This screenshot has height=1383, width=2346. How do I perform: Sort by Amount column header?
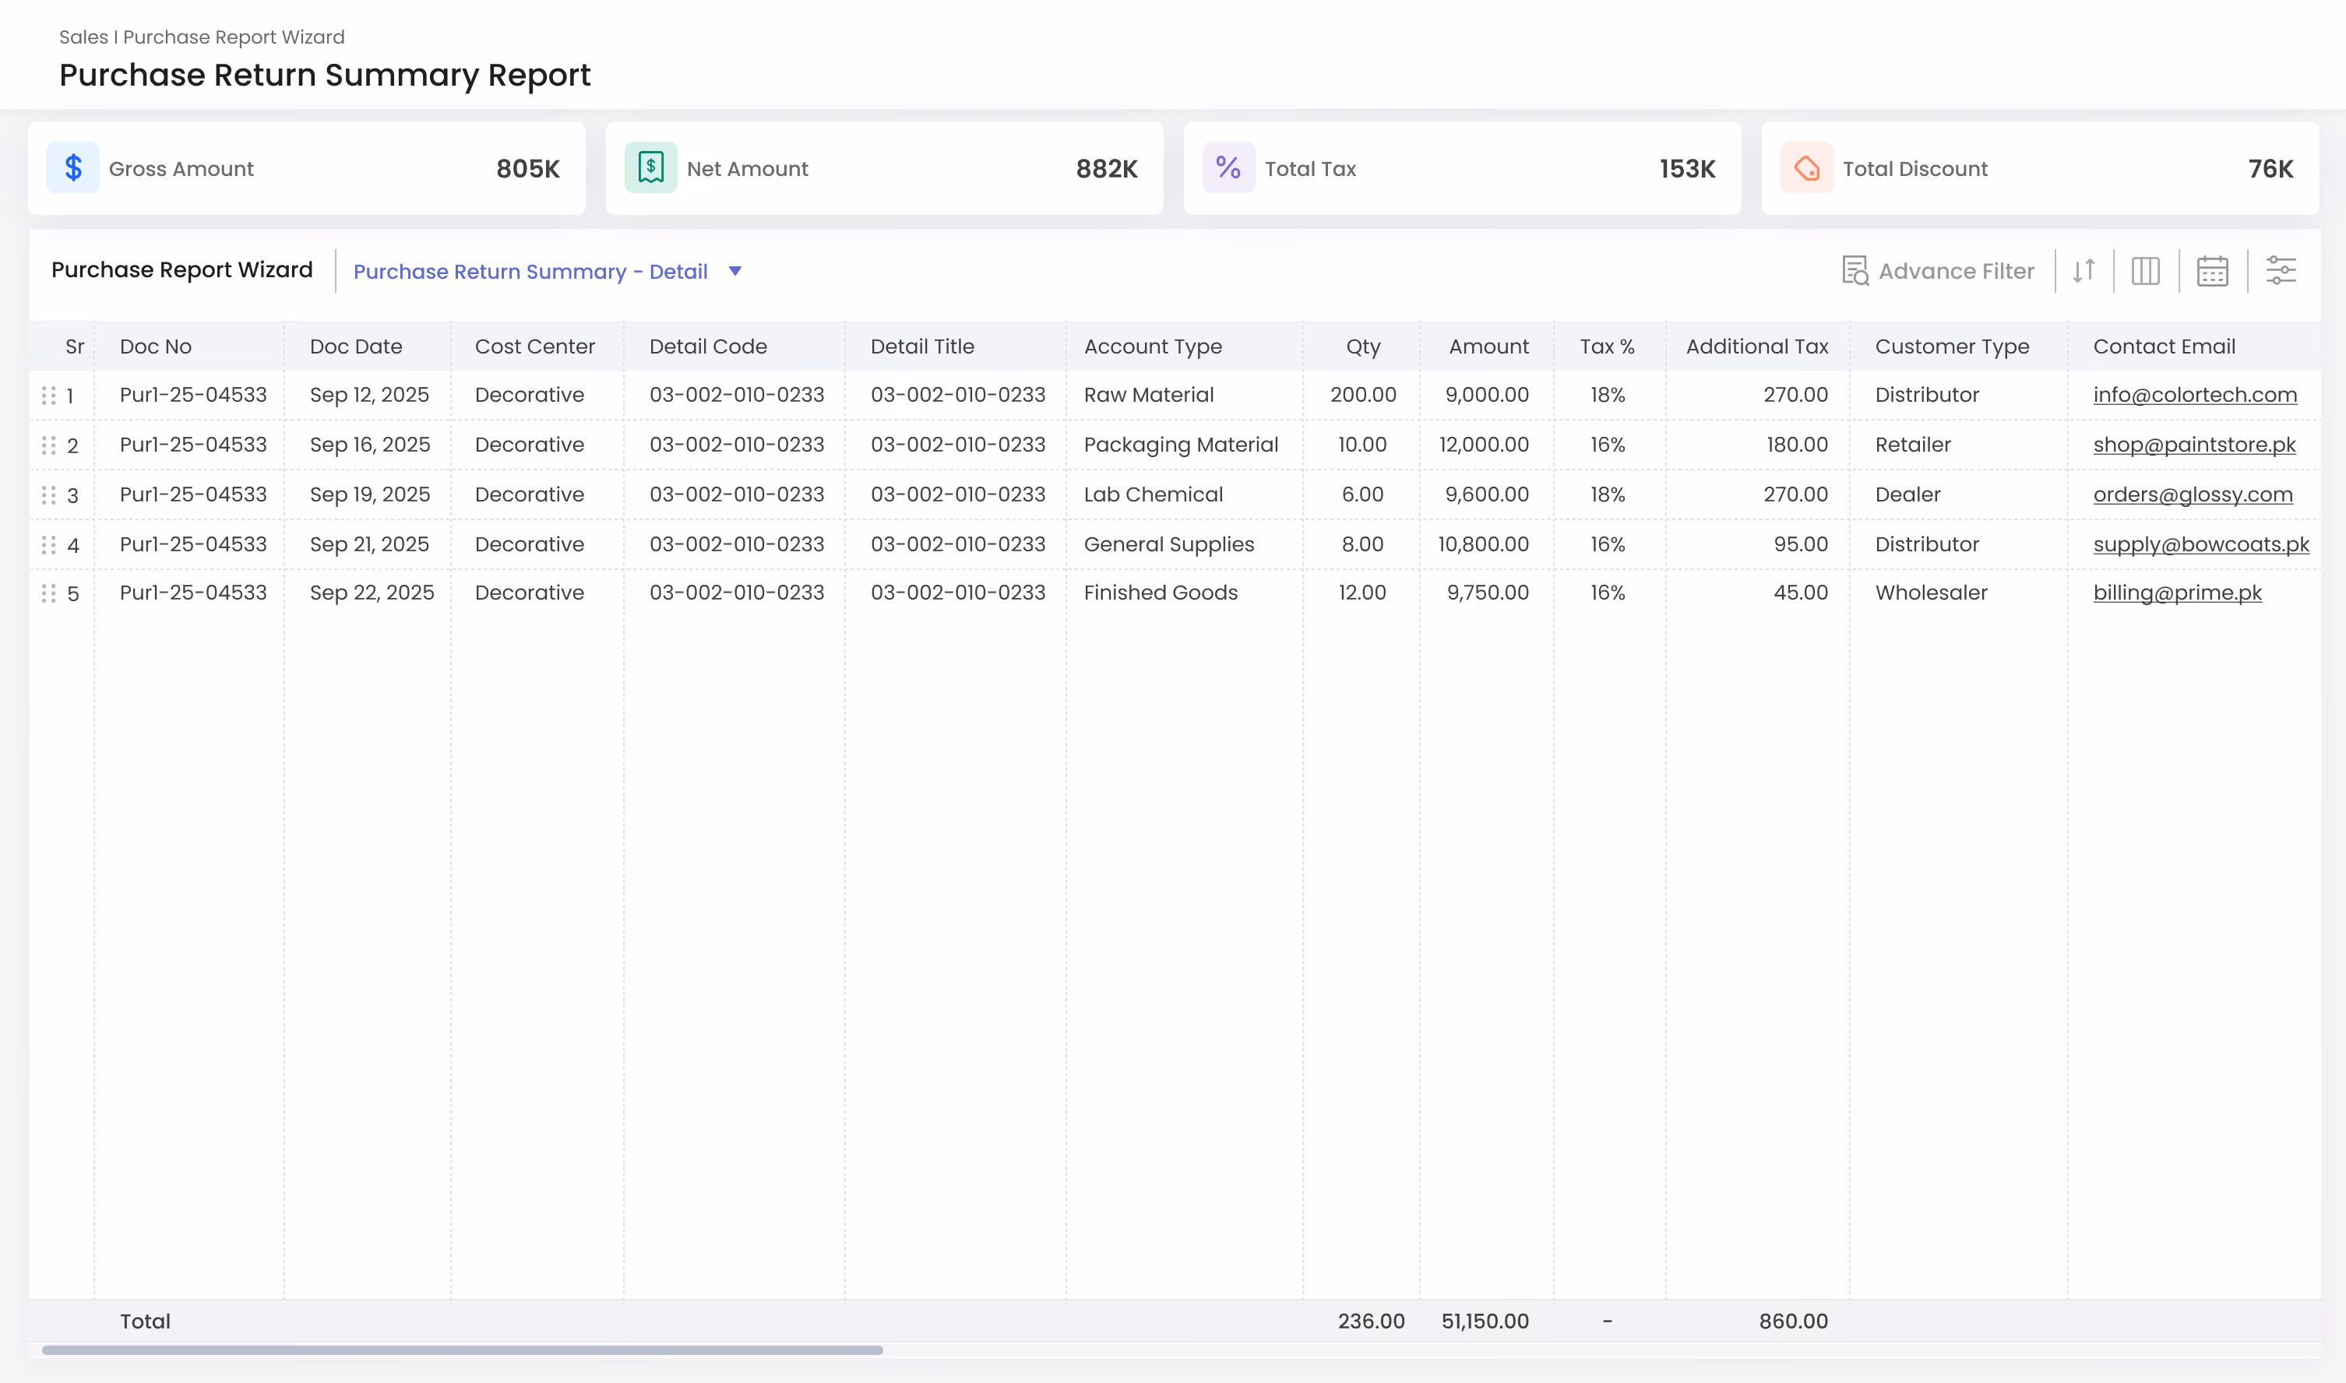click(1488, 347)
